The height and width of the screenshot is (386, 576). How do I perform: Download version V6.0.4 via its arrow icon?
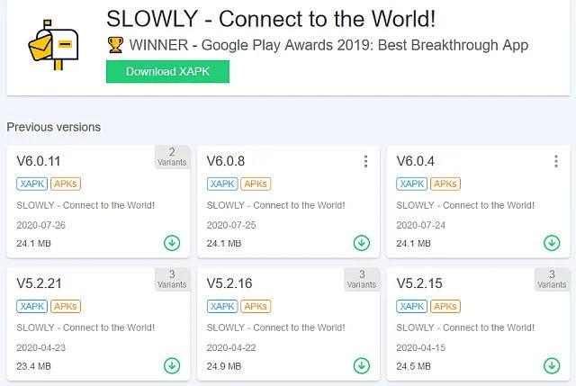(x=552, y=243)
